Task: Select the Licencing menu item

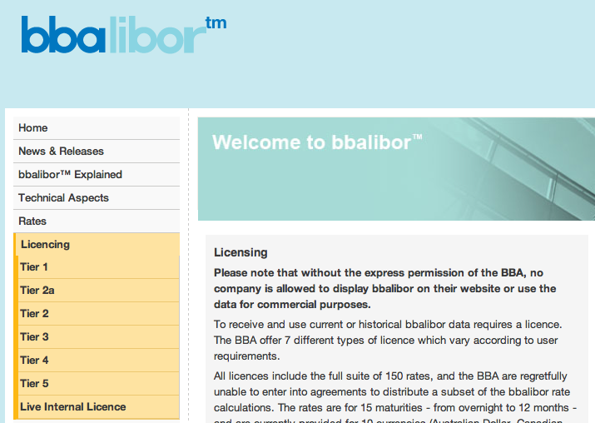Action: [x=97, y=244]
